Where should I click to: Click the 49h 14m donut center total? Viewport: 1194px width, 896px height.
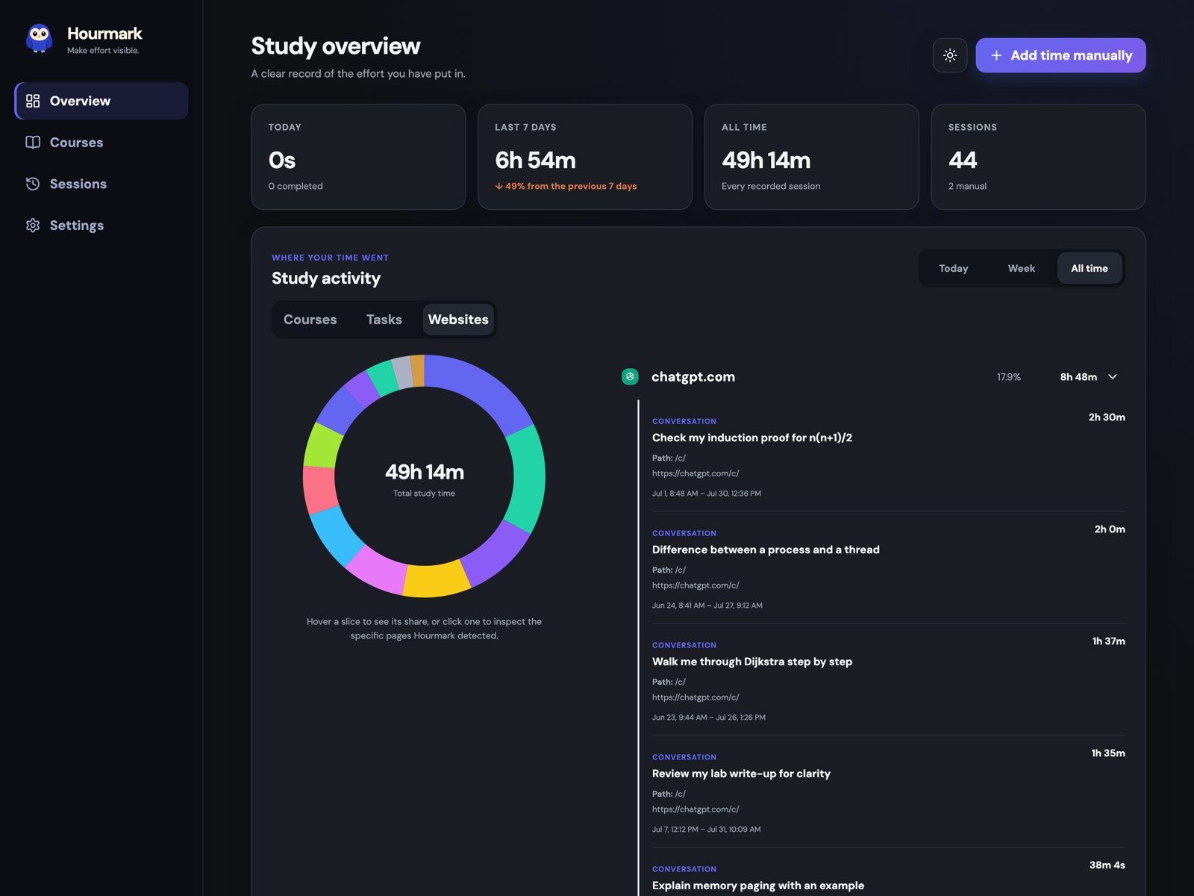point(425,472)
